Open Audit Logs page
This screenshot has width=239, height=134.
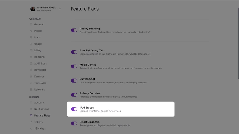(40, 64)
